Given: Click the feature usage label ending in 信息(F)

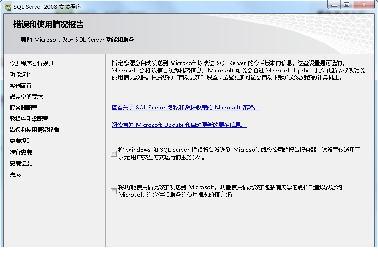Looking at the screenshot, I should [230, 191].
